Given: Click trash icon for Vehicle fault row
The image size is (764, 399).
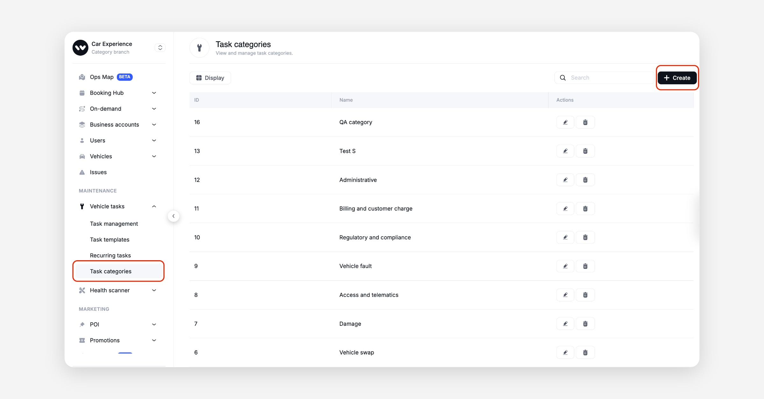Looking at the screenshot, I should pyautogui.click(x=585, y=266).
